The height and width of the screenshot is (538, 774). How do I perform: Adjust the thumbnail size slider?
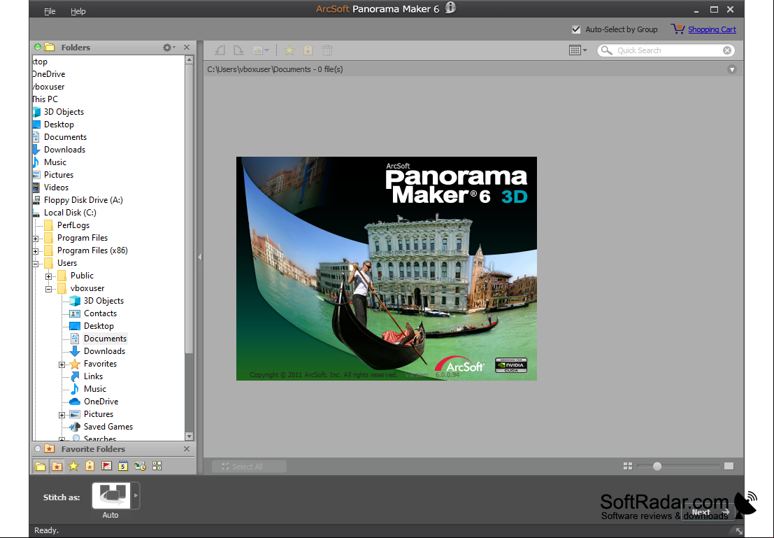click(x=657, y=467)
